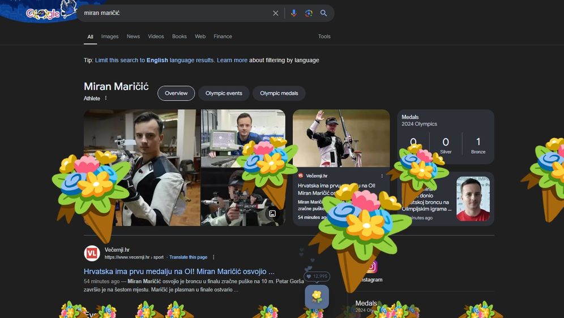Open news card photo of man in red
Screen dimensions: 564x318
[x=473, y=199]
